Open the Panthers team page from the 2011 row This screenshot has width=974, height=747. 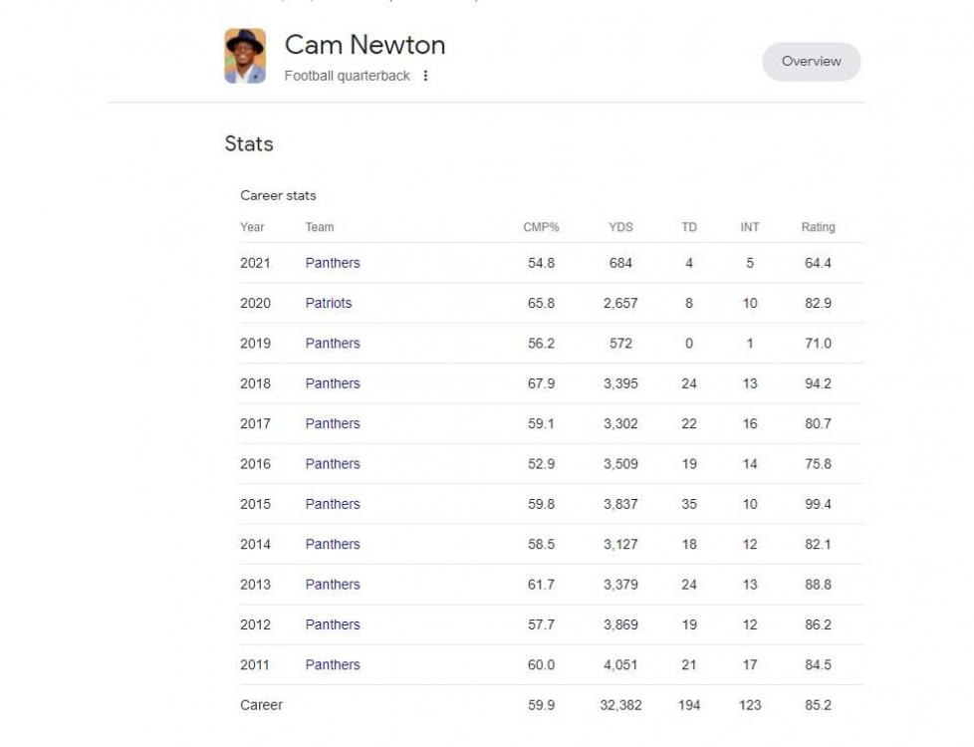point(333,664)
